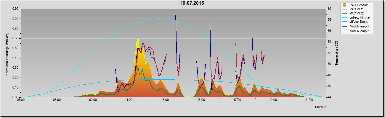Click the 21:00 time axis label
385x118 pixels.
(309, 100)
